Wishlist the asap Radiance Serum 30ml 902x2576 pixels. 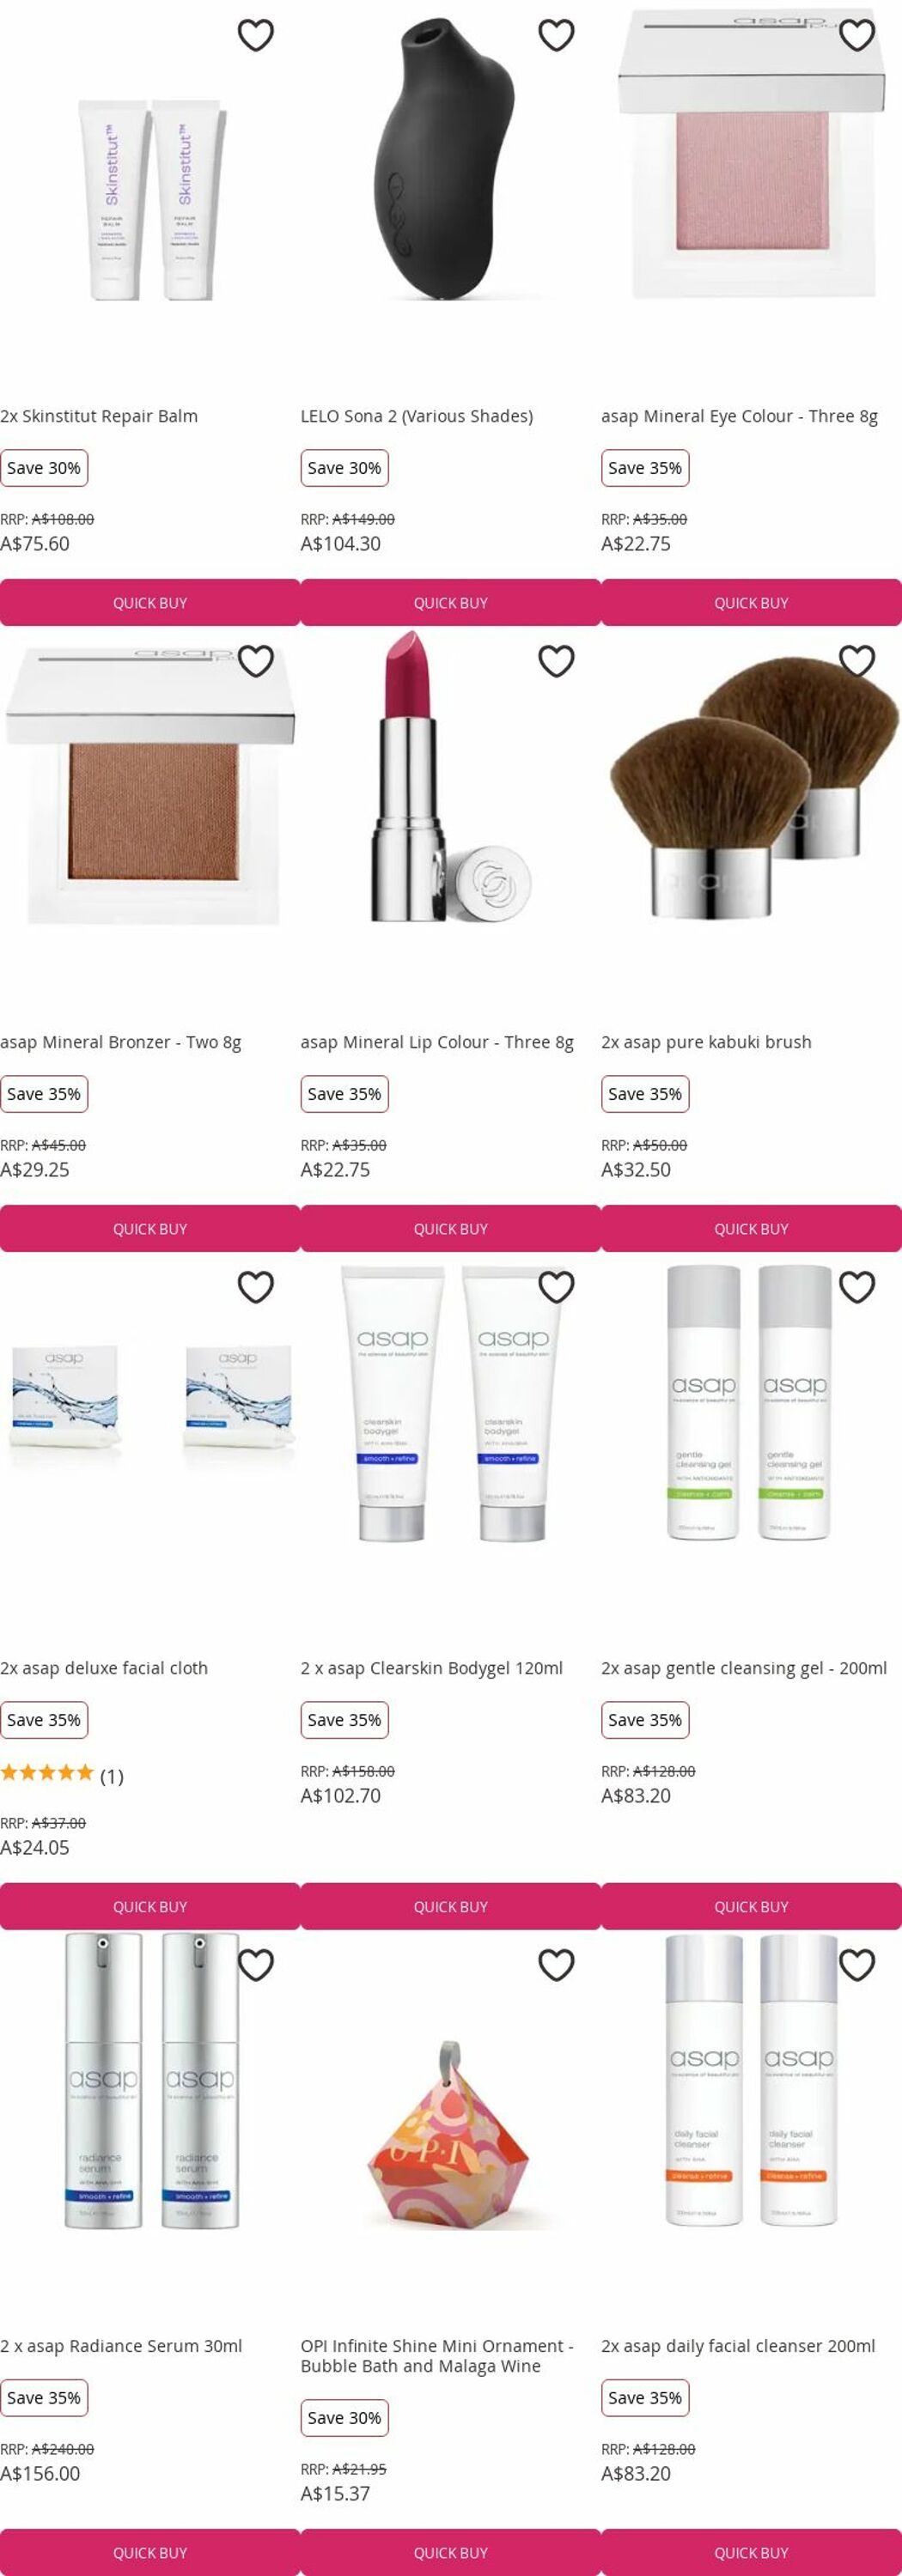coord(255,1965)
